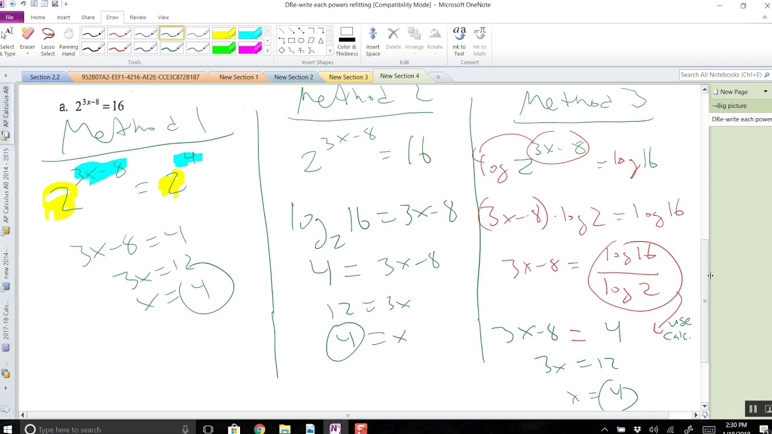Select the bright green highlighter
This screenshot has height=434, width=772.
[224, 48]
